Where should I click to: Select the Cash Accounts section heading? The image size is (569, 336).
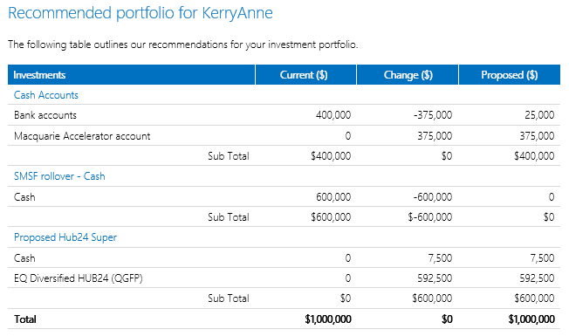click(x=46, y=95)
